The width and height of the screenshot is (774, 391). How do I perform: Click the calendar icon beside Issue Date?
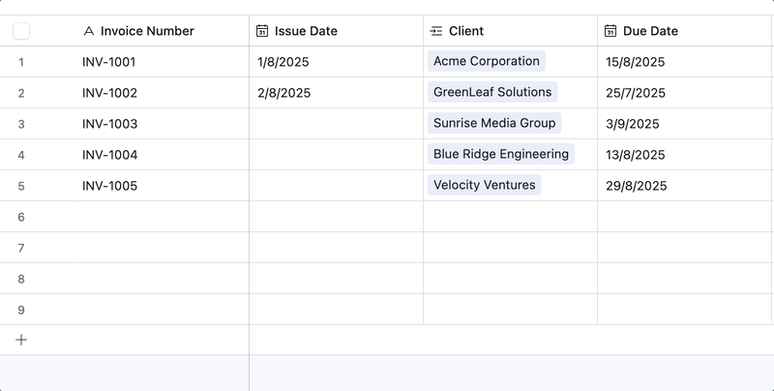tap(262, 31)
